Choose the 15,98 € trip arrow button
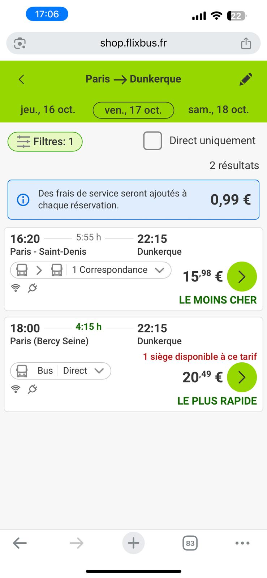 (242, 277)
